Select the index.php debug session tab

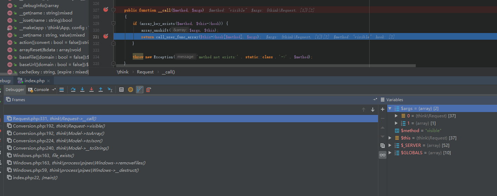click(34, 81)
